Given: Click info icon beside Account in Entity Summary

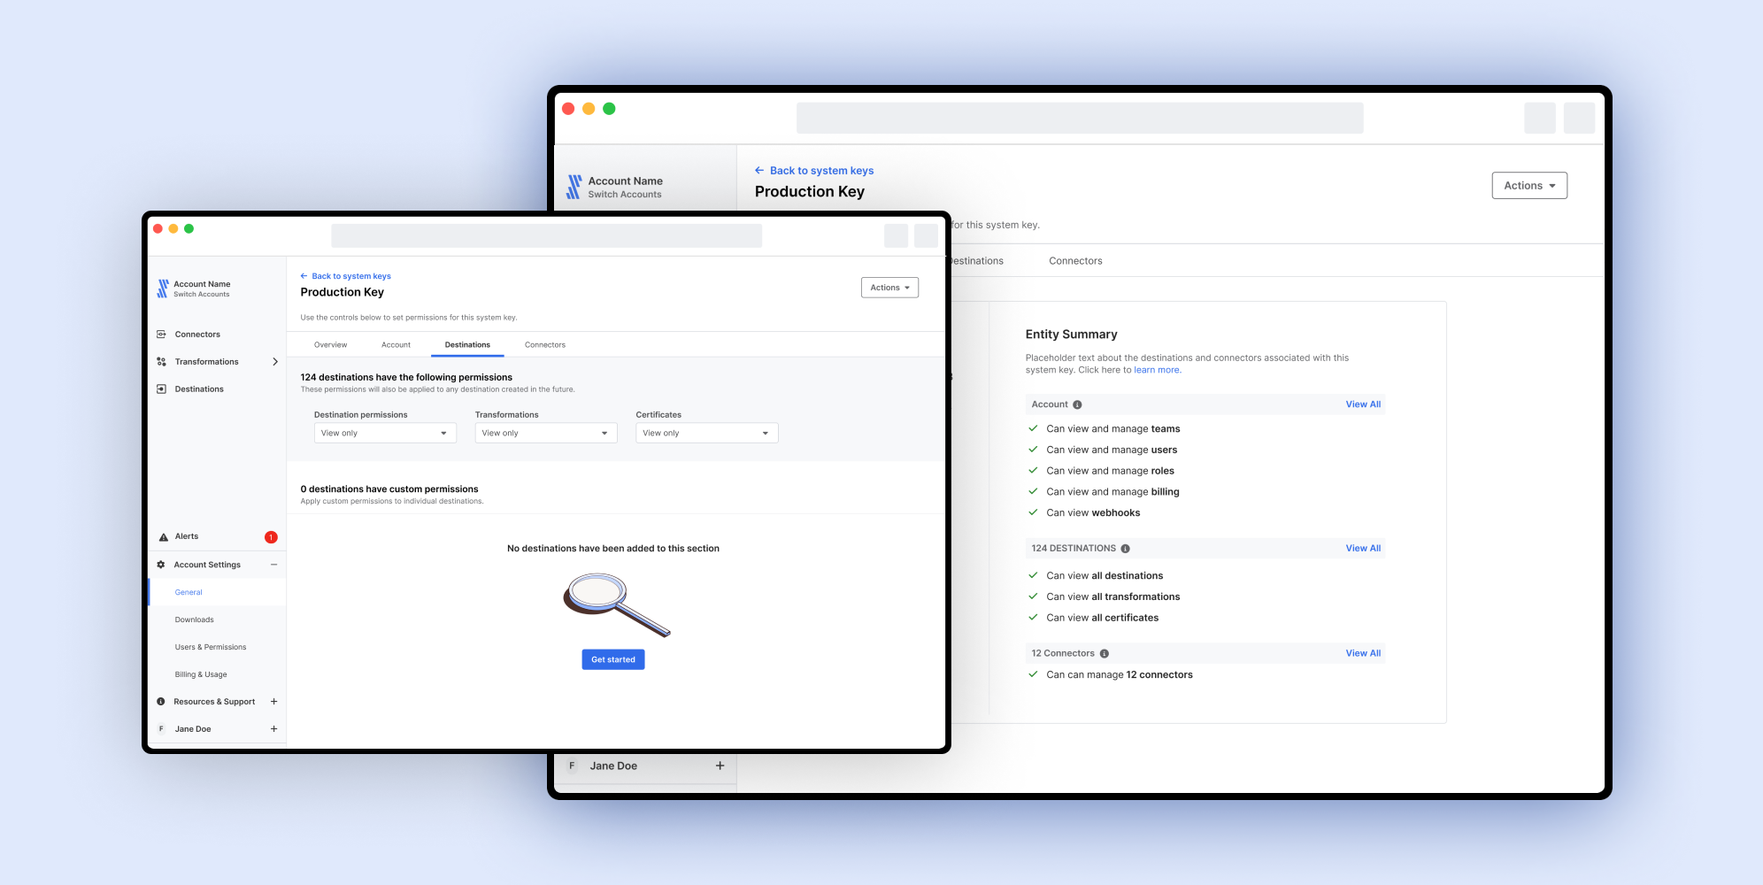Looking at the screenshot, I should (x=1077, y=404).
